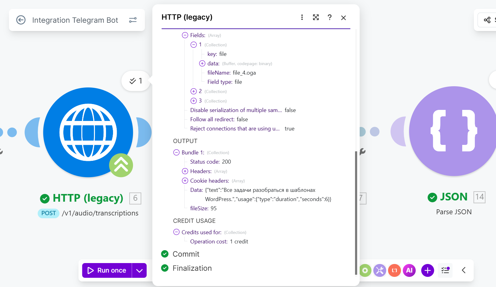The image size is (496, 287).
Task: Click the Run once button
Action: tap(107, 270)
